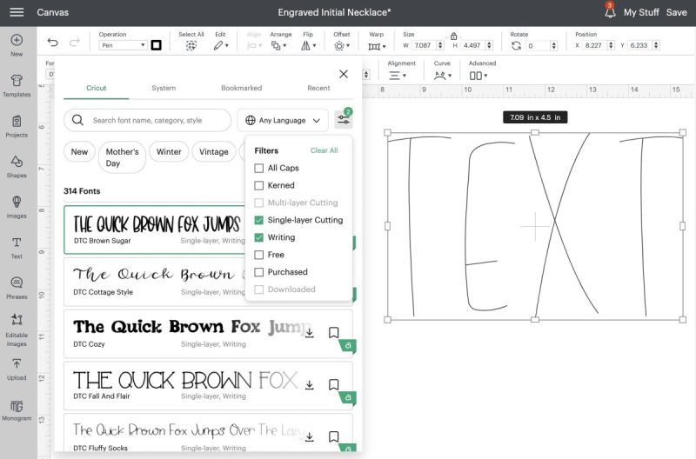Click the Upload icon
696x459 pixels.
coord(17,364)
